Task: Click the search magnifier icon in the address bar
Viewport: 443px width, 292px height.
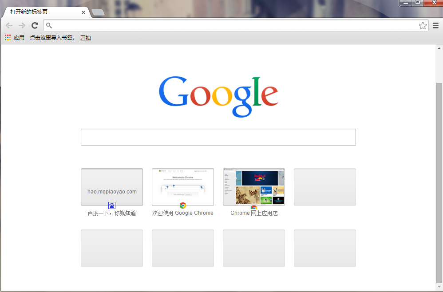Action: tap(49, 25)
